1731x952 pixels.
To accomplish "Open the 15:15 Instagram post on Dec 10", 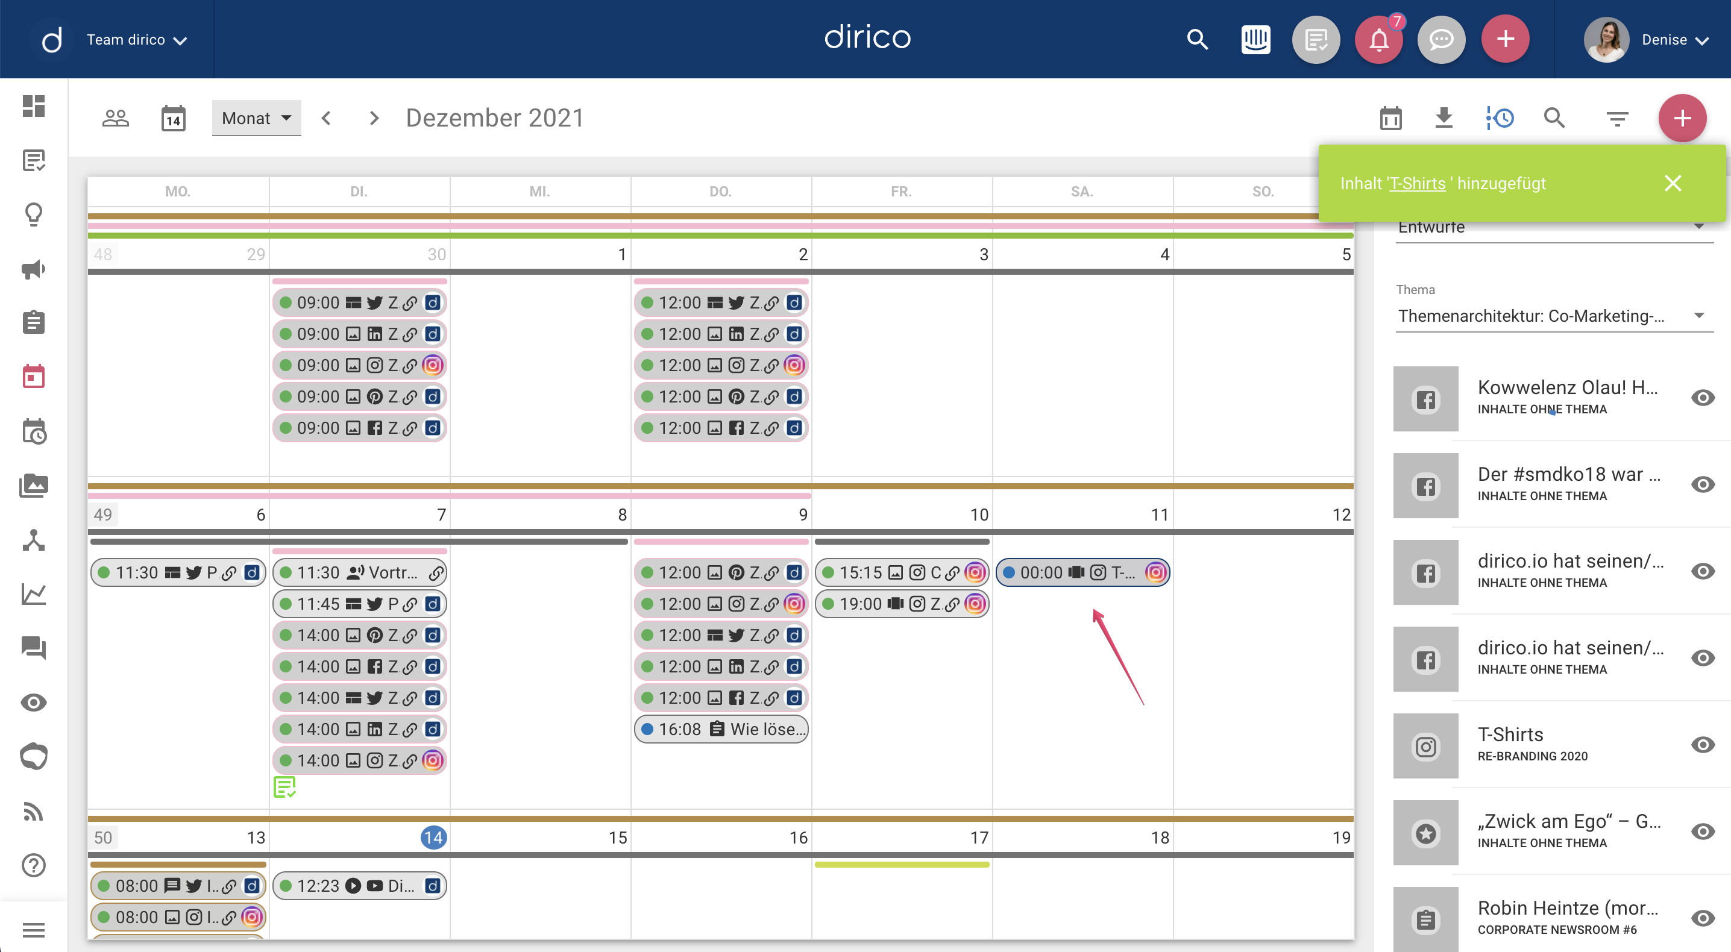I will click(902, 572).
